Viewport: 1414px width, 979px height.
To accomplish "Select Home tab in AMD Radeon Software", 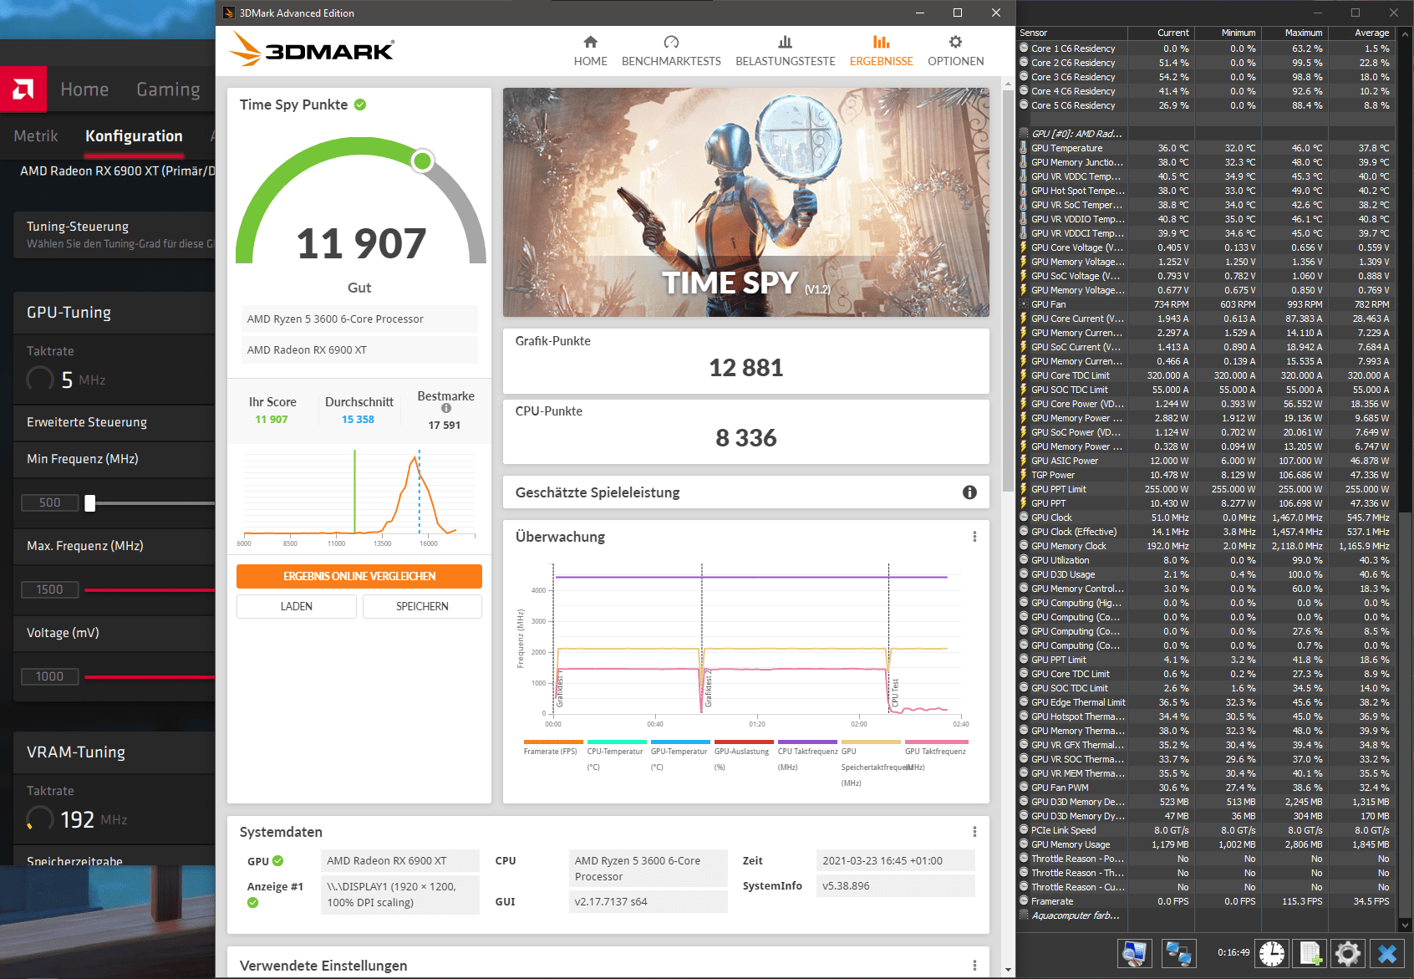I will click(84, 89).
